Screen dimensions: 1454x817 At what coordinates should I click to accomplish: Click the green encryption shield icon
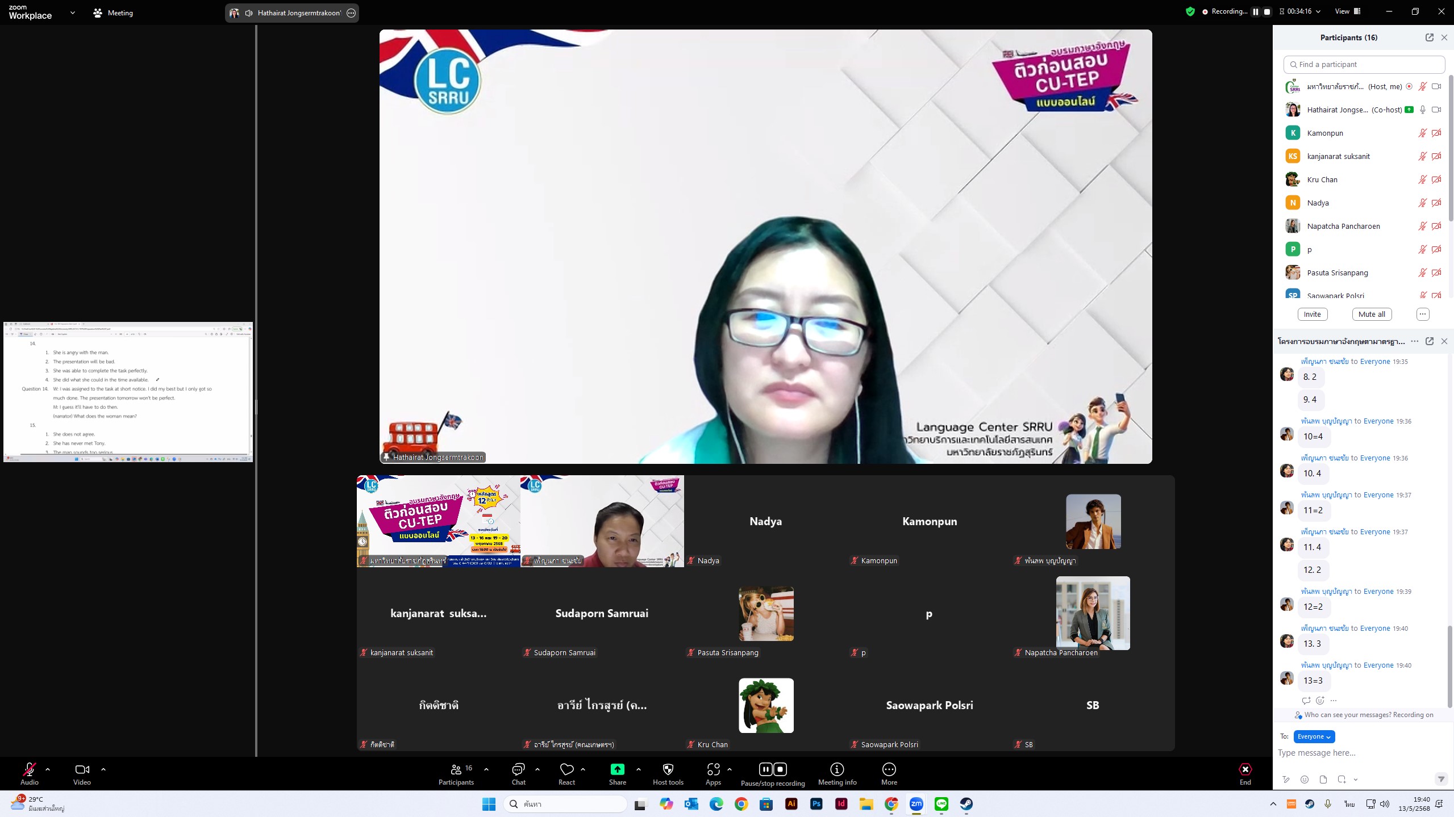1190,11
